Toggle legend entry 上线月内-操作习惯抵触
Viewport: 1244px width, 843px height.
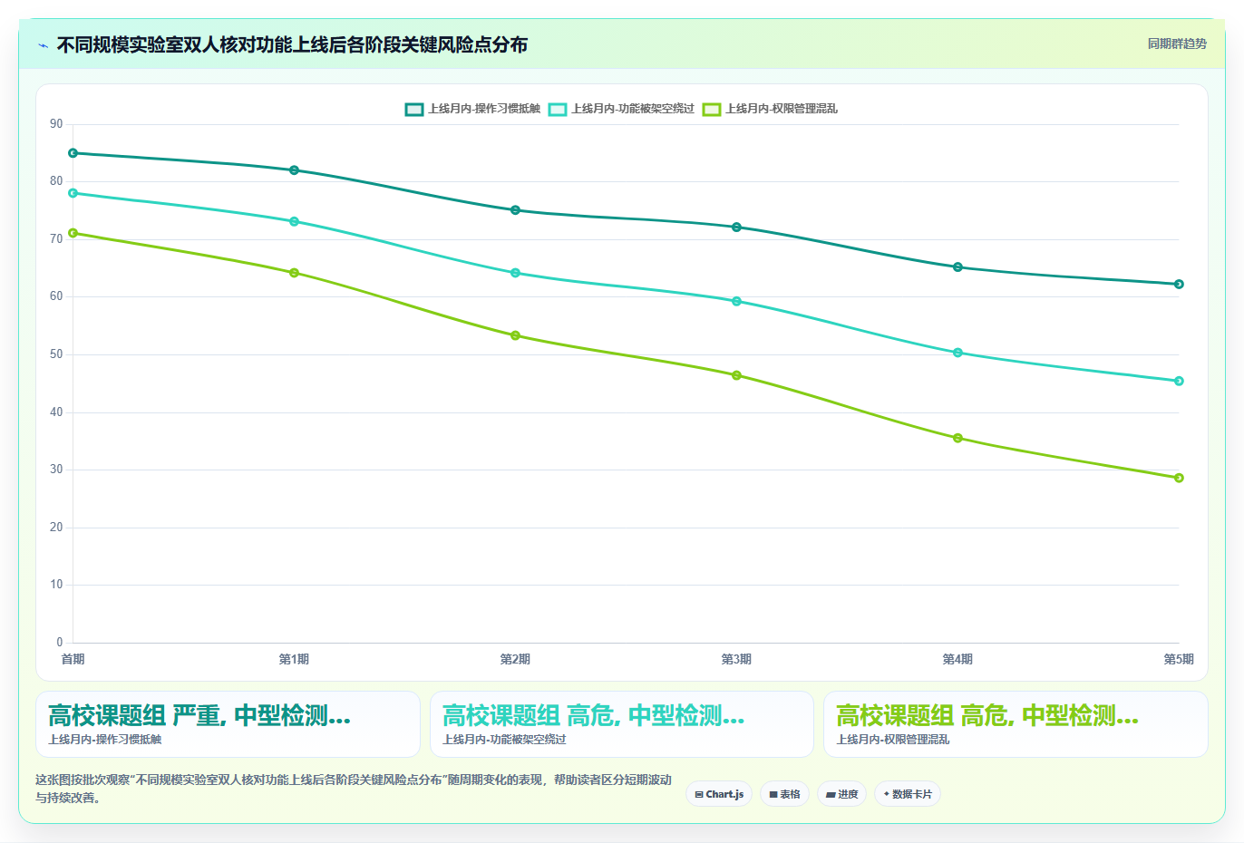pos(472,109)
